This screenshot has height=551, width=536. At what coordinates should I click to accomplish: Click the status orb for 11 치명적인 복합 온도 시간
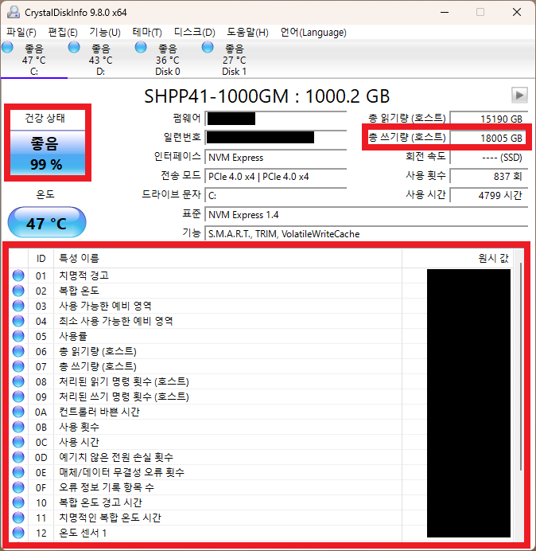click(18, 518)
